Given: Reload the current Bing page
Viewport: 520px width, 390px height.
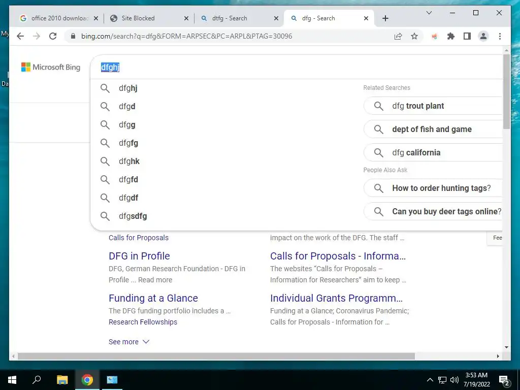Looking at the screenshot, I should [x=53, y=36].
